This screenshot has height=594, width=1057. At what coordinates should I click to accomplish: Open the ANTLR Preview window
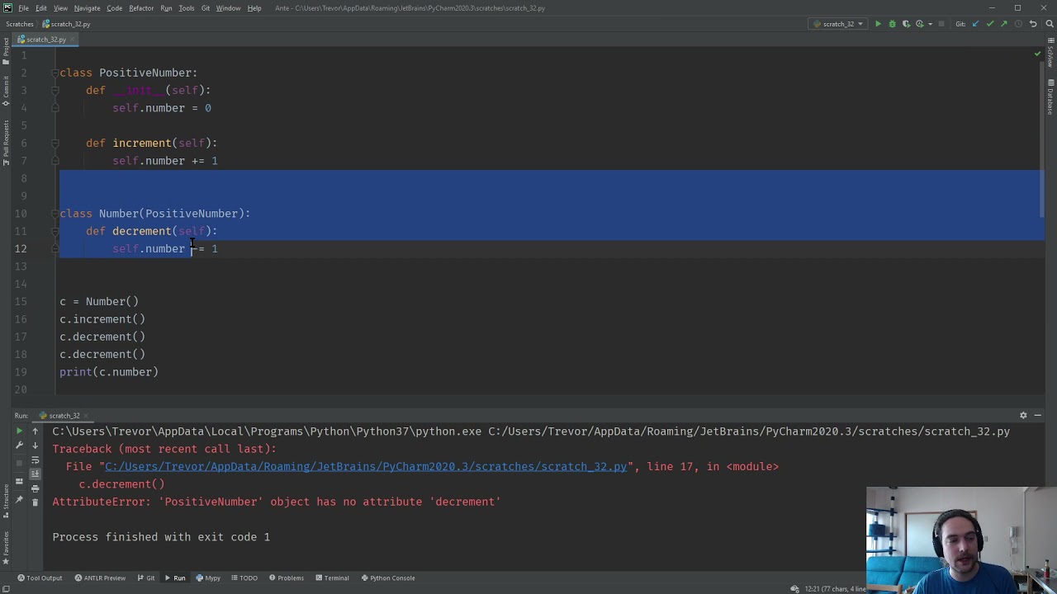(100, 577)
